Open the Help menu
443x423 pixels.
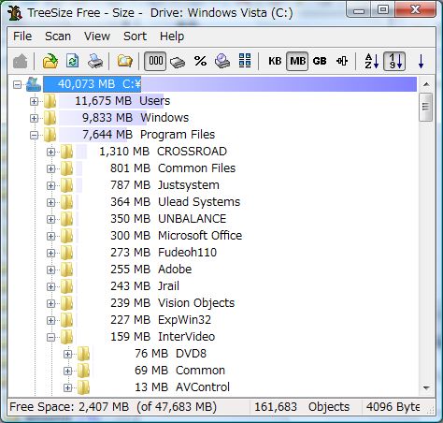(172, 36)
